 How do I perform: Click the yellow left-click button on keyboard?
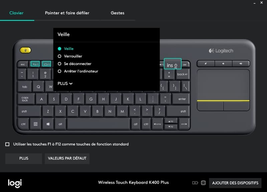(x=25, y=50)
